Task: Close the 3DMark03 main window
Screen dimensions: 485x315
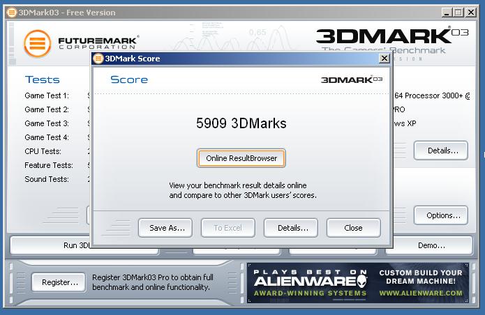Action: click(471, 13)
